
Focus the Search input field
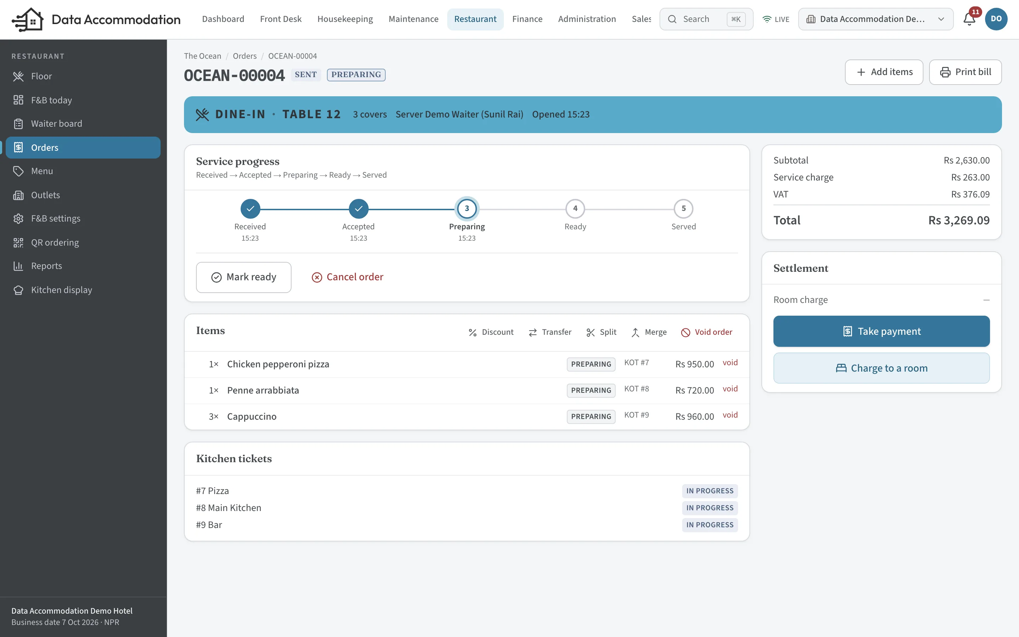pos(706,19)
